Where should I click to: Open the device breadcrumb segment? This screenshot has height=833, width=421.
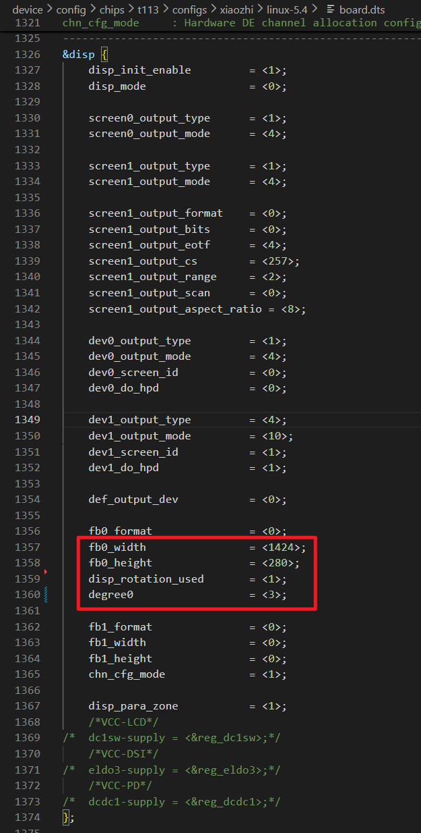pos(28,9)
